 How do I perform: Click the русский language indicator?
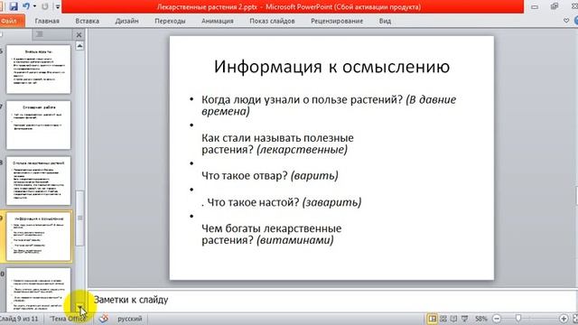pos(130,319)
